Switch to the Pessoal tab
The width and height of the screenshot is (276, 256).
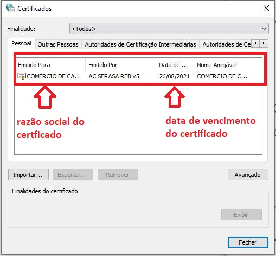point(21,43)
